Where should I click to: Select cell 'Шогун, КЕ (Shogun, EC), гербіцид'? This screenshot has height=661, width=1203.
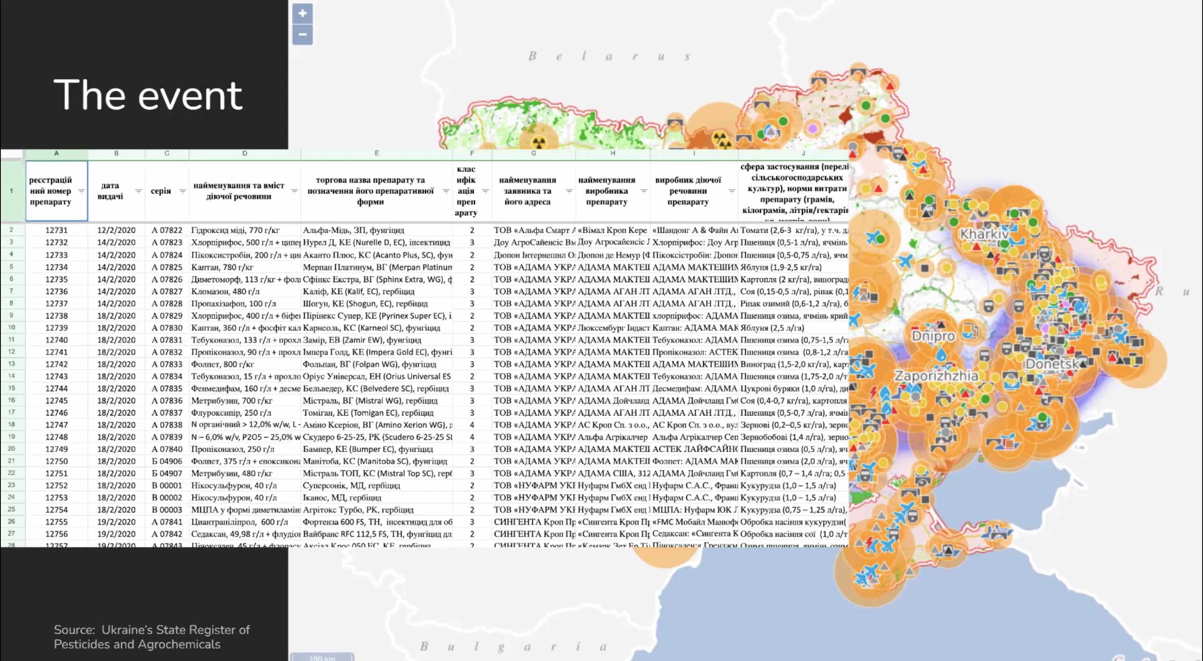click(376, 304)
